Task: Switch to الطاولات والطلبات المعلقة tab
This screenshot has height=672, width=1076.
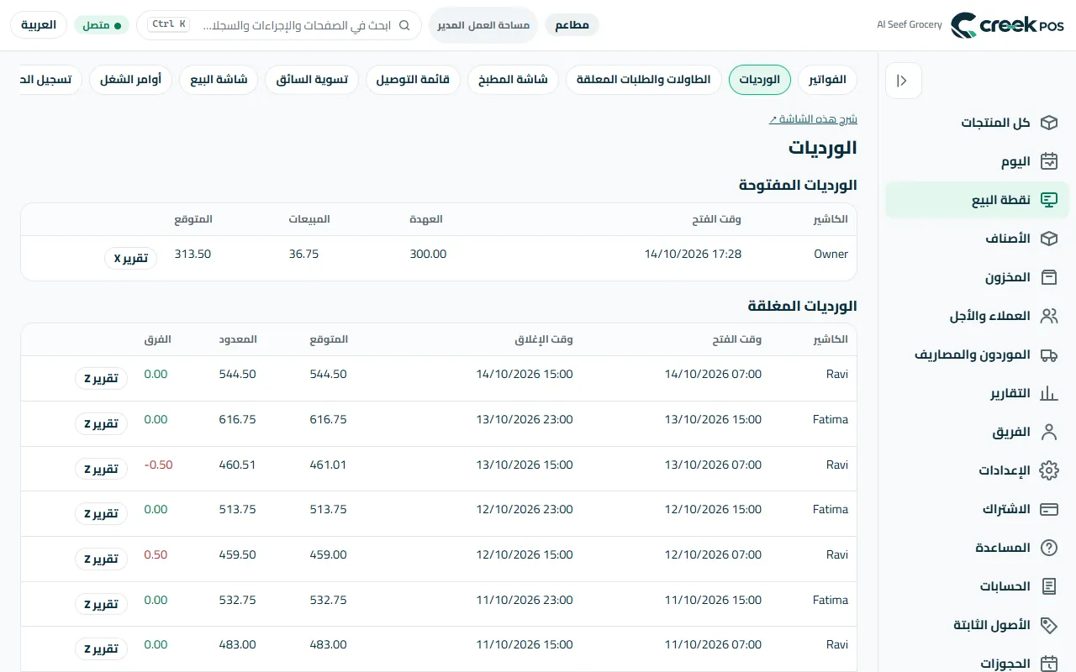Action: pos(644,80)
